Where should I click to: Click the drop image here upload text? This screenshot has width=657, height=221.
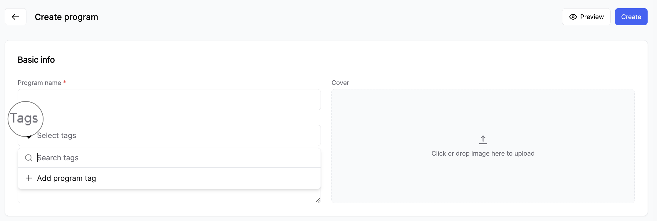(483, 154)
